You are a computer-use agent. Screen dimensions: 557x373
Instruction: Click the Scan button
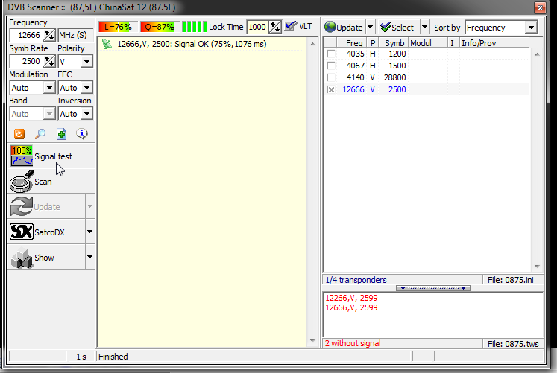(x=51, y=182)
